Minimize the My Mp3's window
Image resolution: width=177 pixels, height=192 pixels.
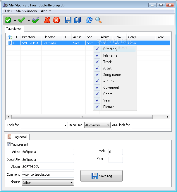152,5
